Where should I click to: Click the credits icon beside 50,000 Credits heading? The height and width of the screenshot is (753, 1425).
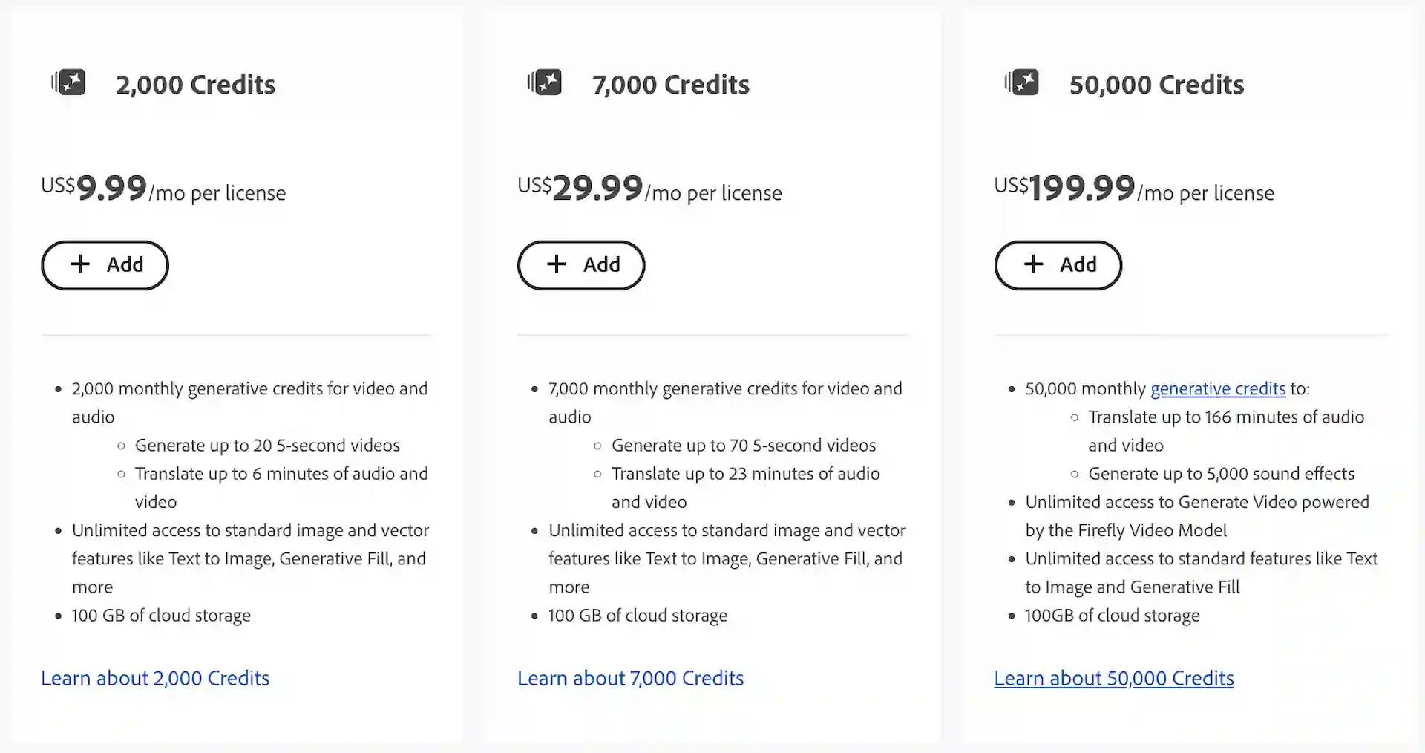pyautogui.click(x=1022, y=82)
